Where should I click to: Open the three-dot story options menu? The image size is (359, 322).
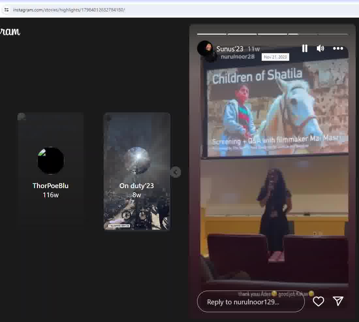[338, 48]
